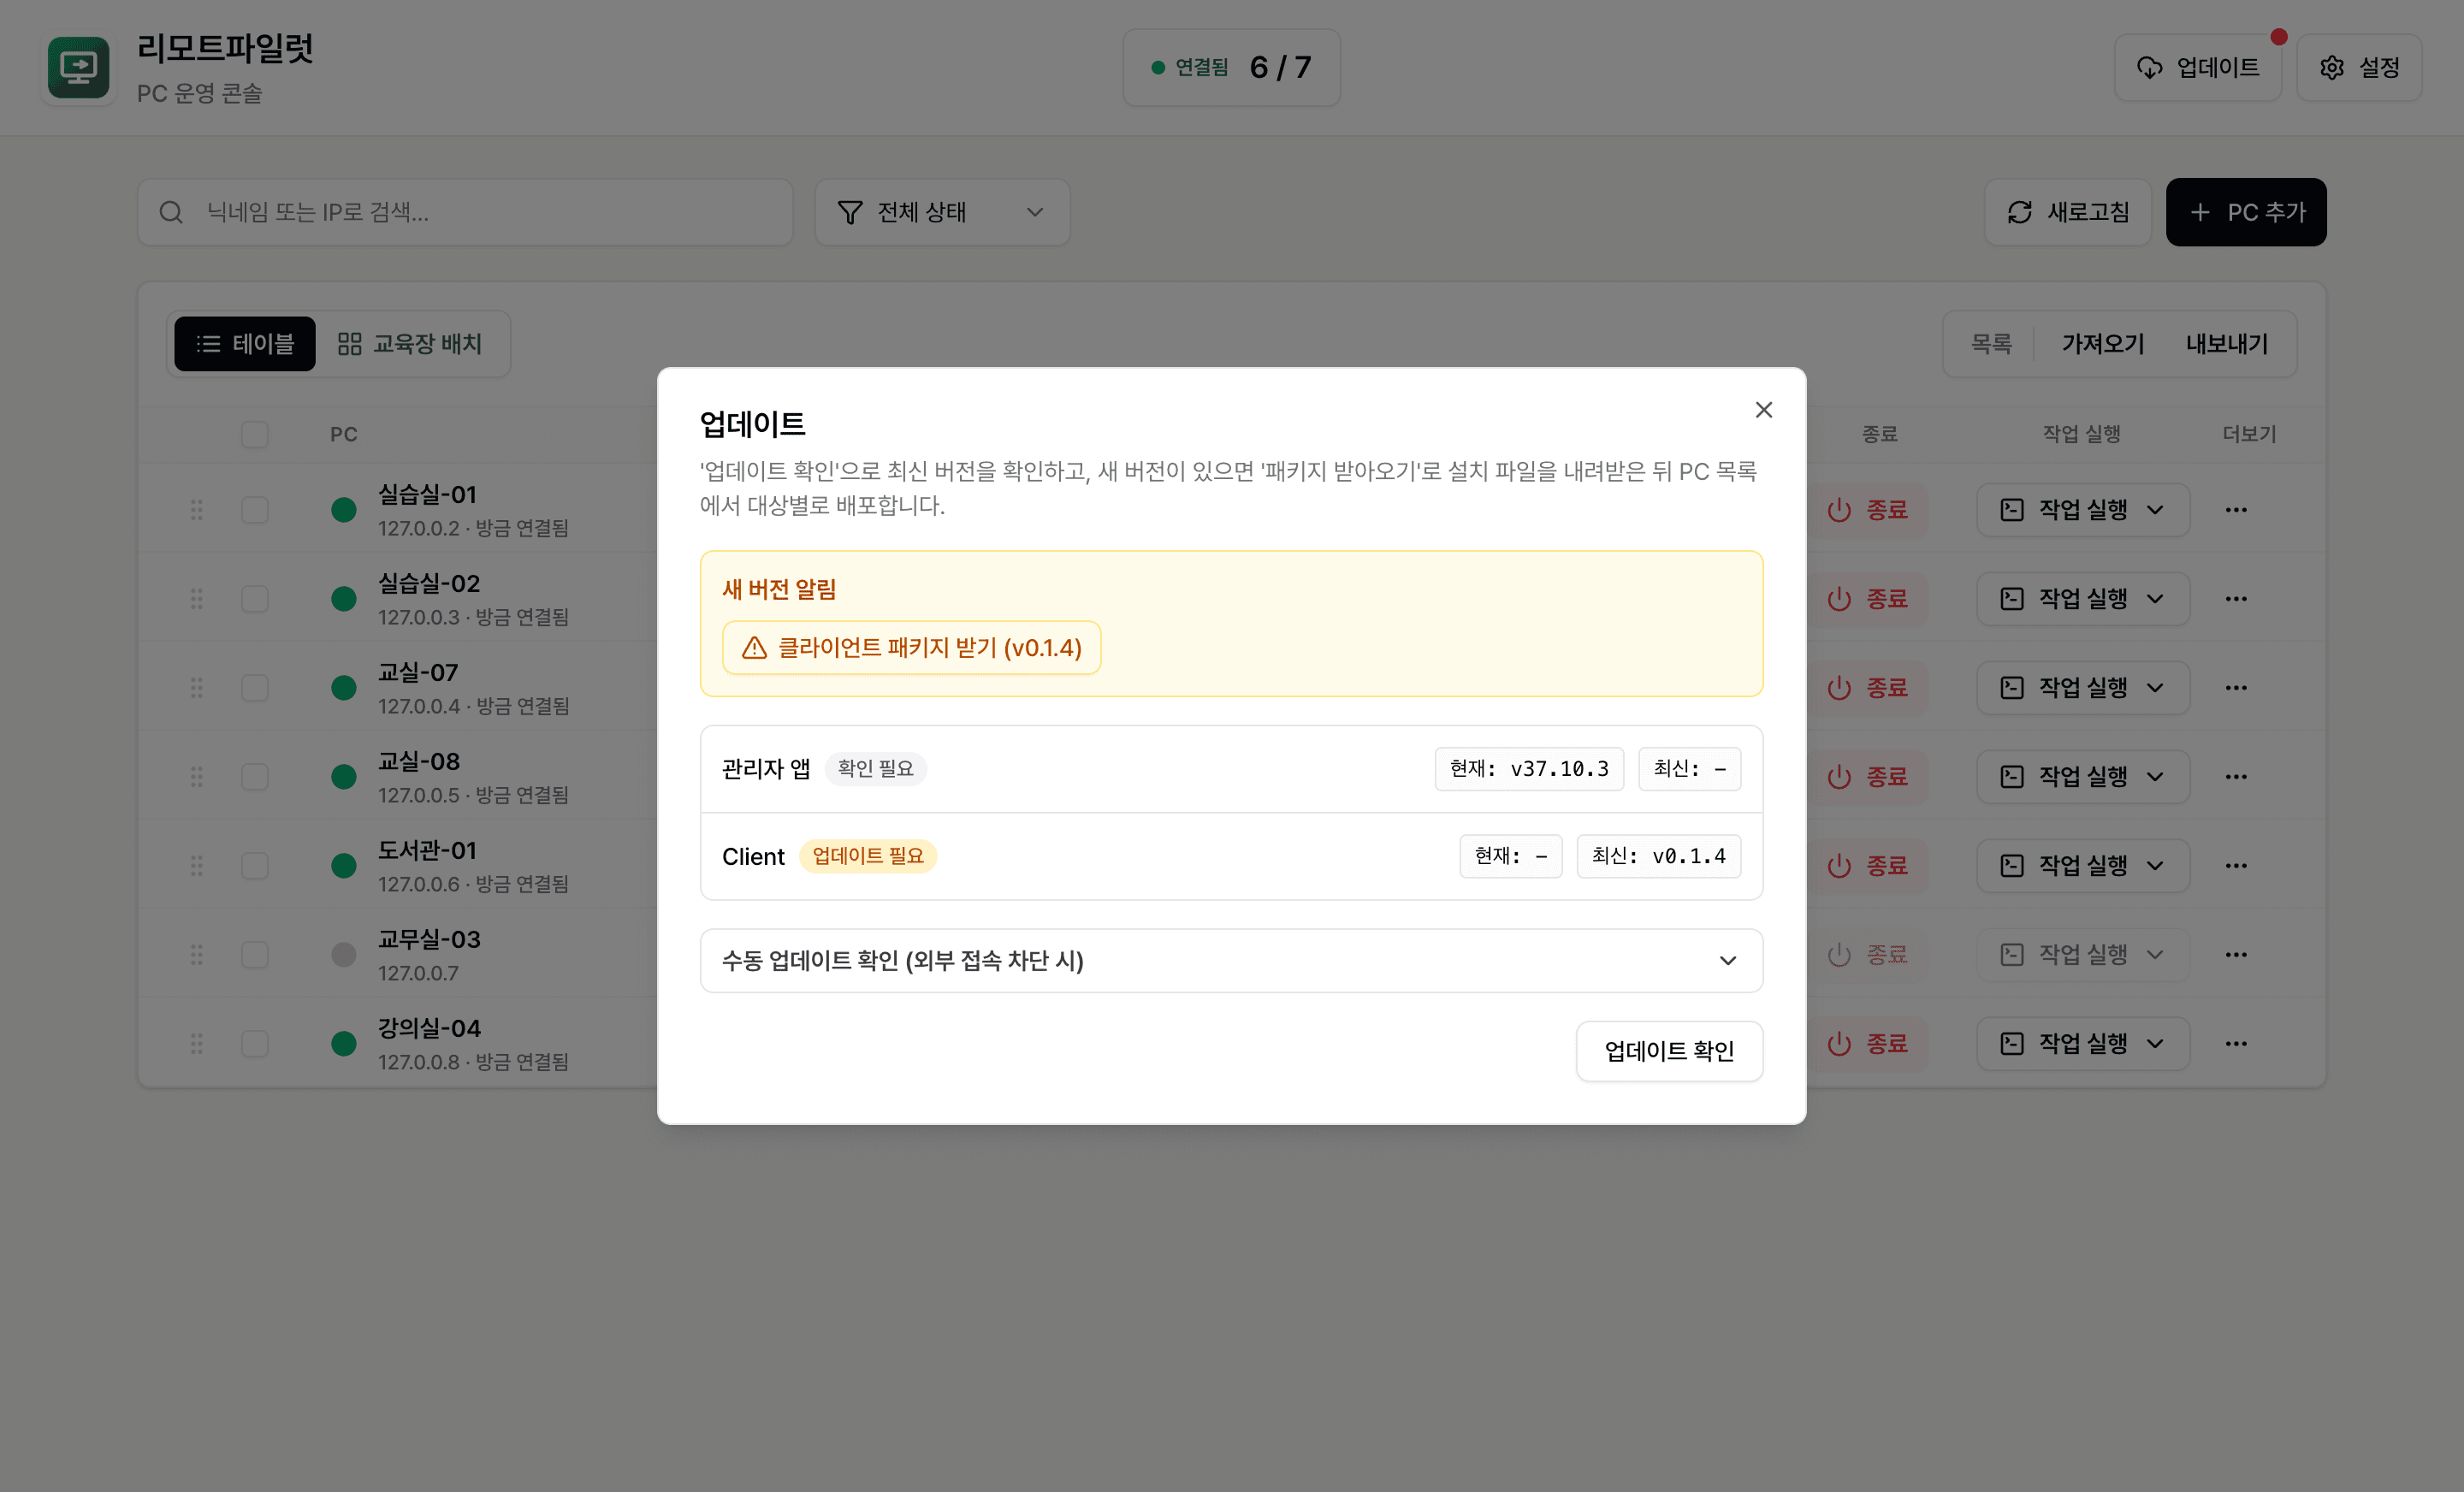
Task: Open 작업 실행 dropdown for 강의실-04
Action: [x=2083, y=1044]
